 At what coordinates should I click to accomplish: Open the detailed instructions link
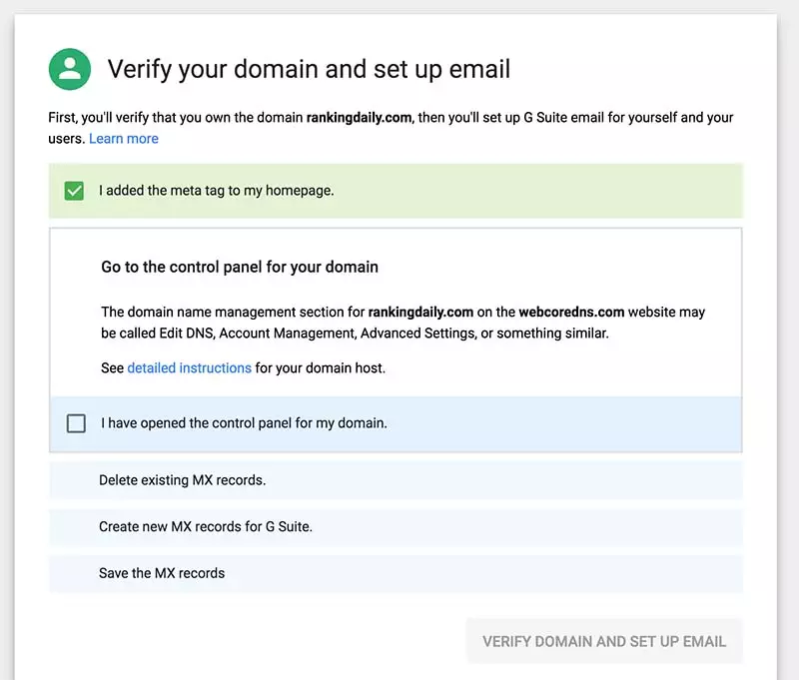pos(189,367)
